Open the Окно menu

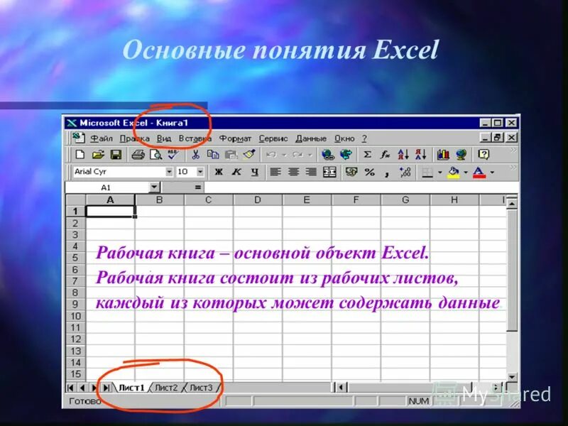344,138
